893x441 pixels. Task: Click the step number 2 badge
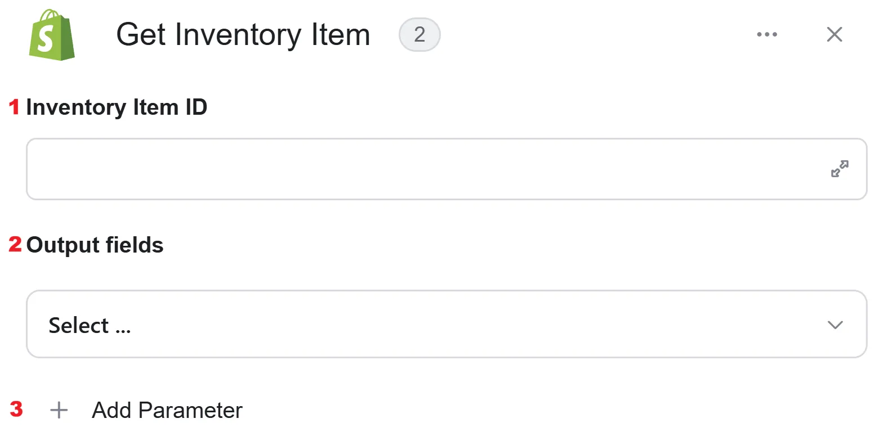click(x=419, y=34)
